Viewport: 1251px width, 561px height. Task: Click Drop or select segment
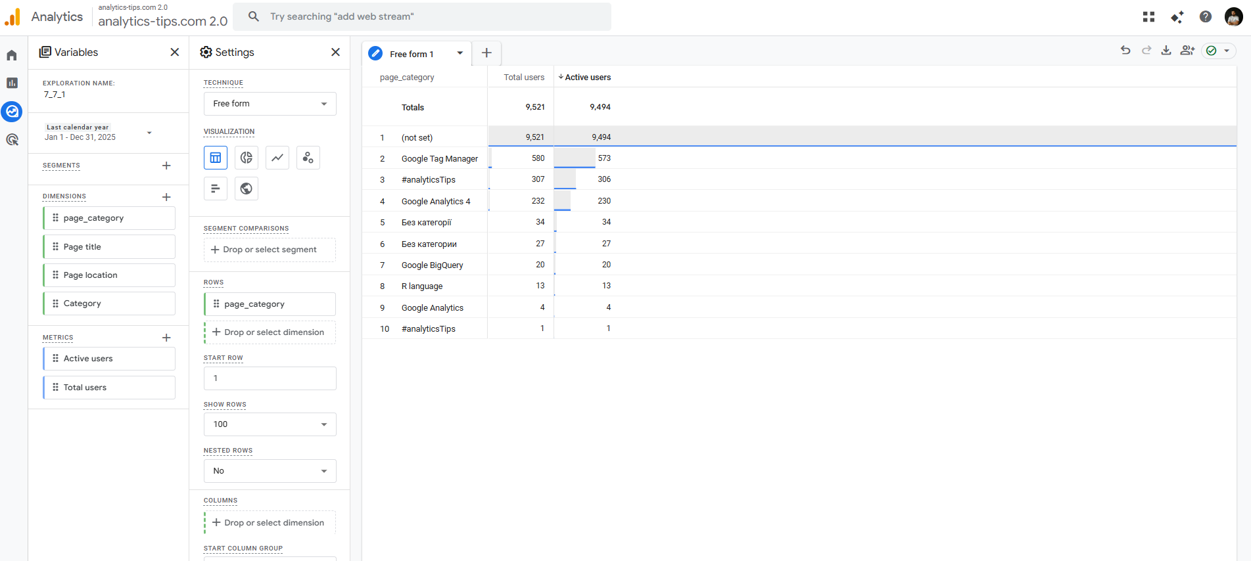click(270, 250)
